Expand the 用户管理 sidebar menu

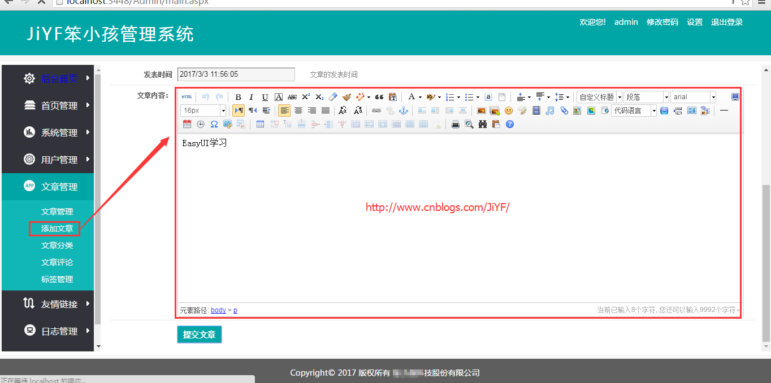(x=47, y=160)
